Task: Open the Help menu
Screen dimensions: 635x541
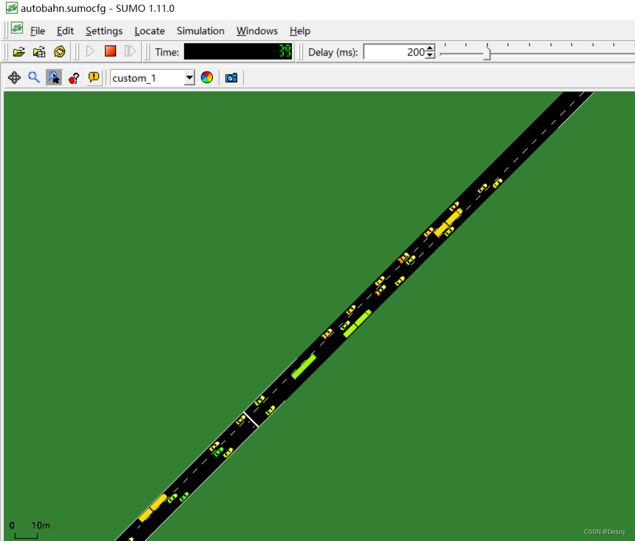Action: 300,31
